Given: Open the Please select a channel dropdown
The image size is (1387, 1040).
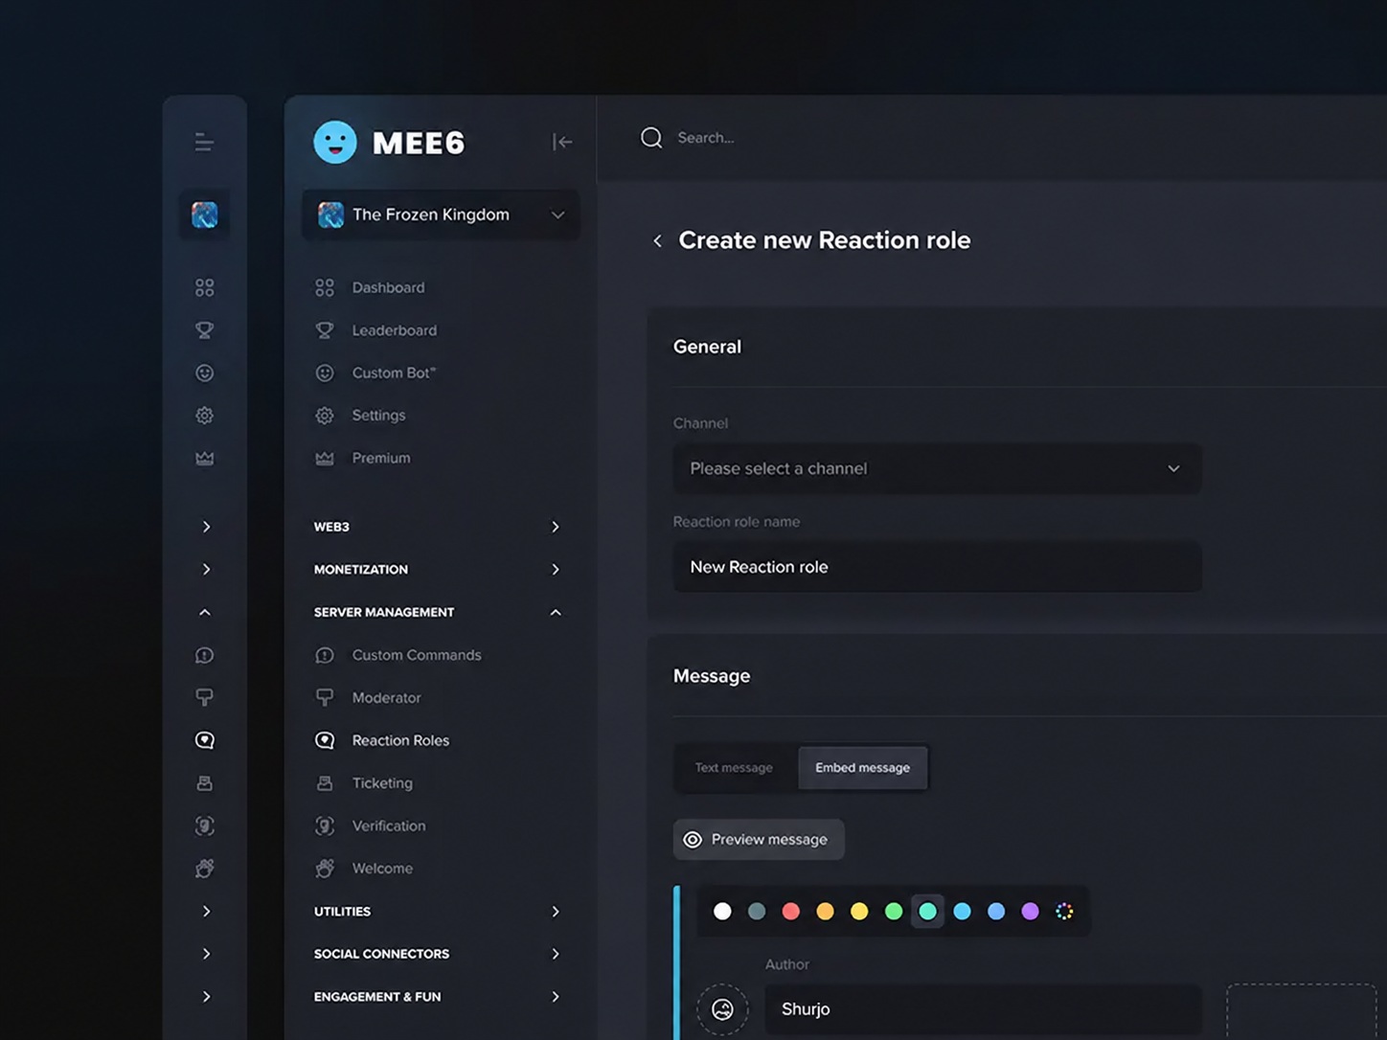Looking at the screenshot, I should 937,468.
